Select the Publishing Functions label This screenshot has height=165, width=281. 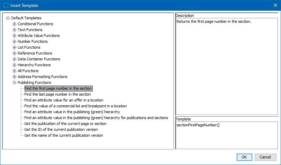(x=34, y=82)
